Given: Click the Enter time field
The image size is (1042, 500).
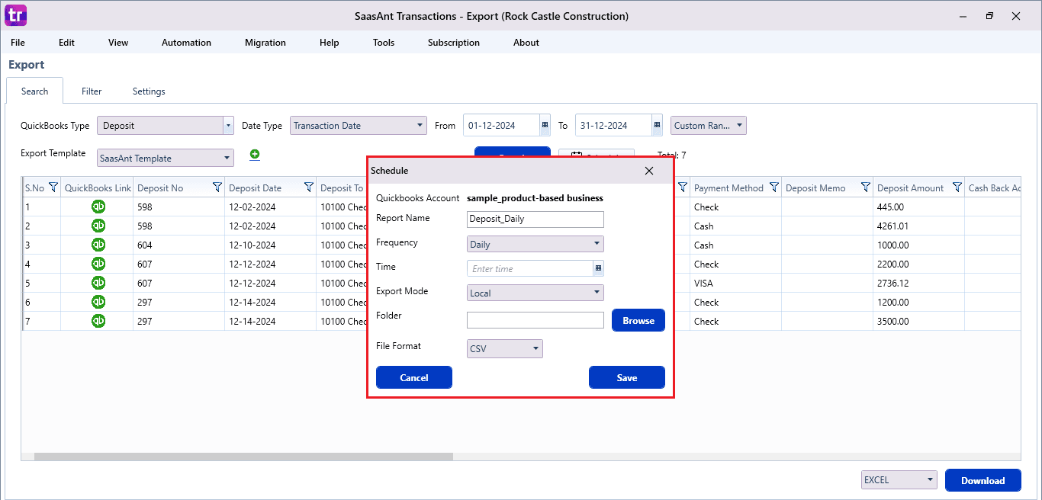Looking at the screenshot, I should (x=530, y=268).
